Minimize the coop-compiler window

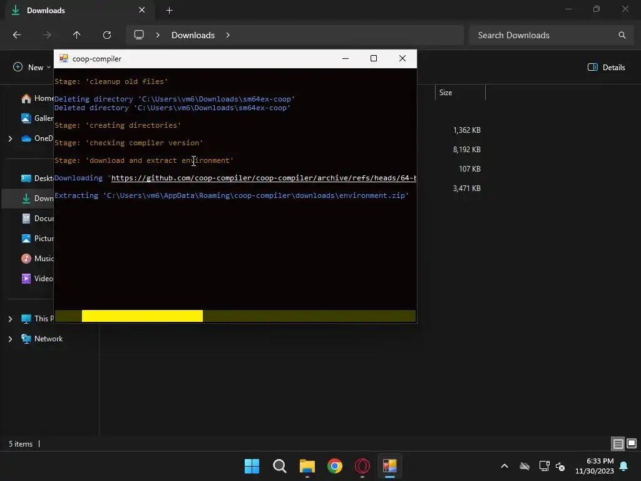346,58
